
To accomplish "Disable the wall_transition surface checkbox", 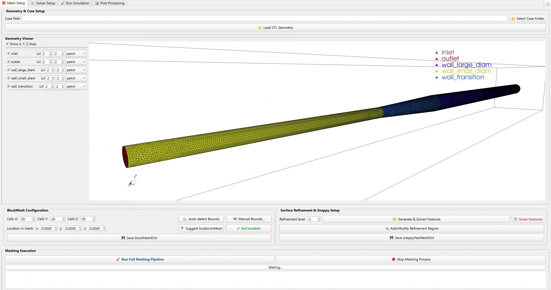I will (x=8, y=86).
